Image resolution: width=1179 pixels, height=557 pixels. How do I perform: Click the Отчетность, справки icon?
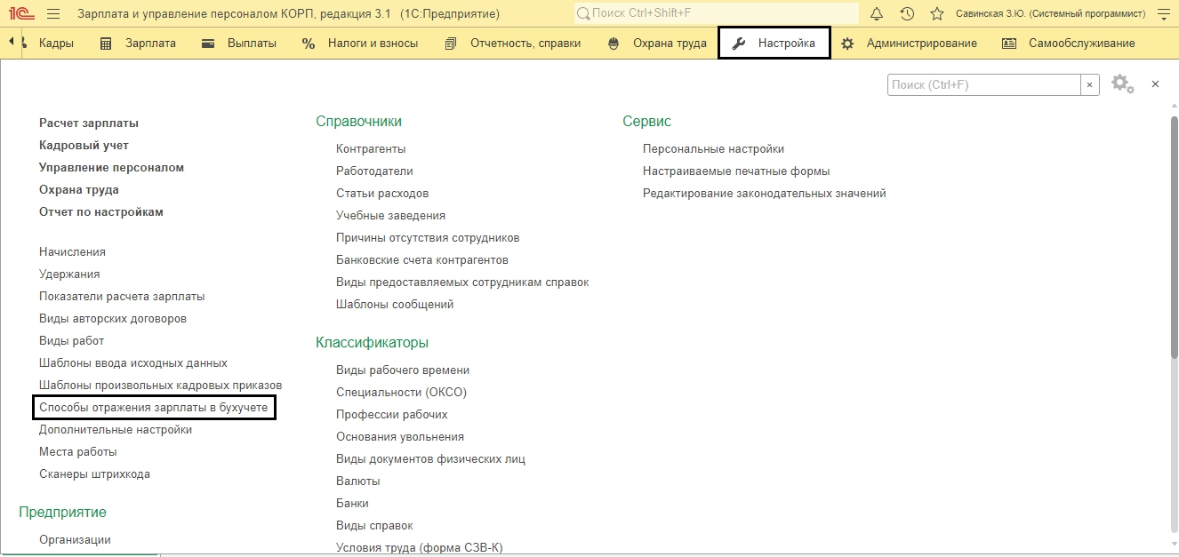click(x=451, y=44)
